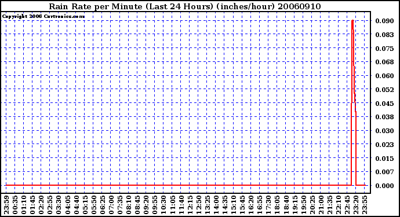Select the 0.000 y-axis label

[384, 186]
